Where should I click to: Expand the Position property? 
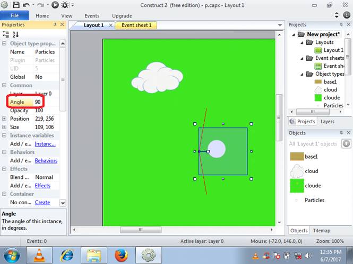4,119
